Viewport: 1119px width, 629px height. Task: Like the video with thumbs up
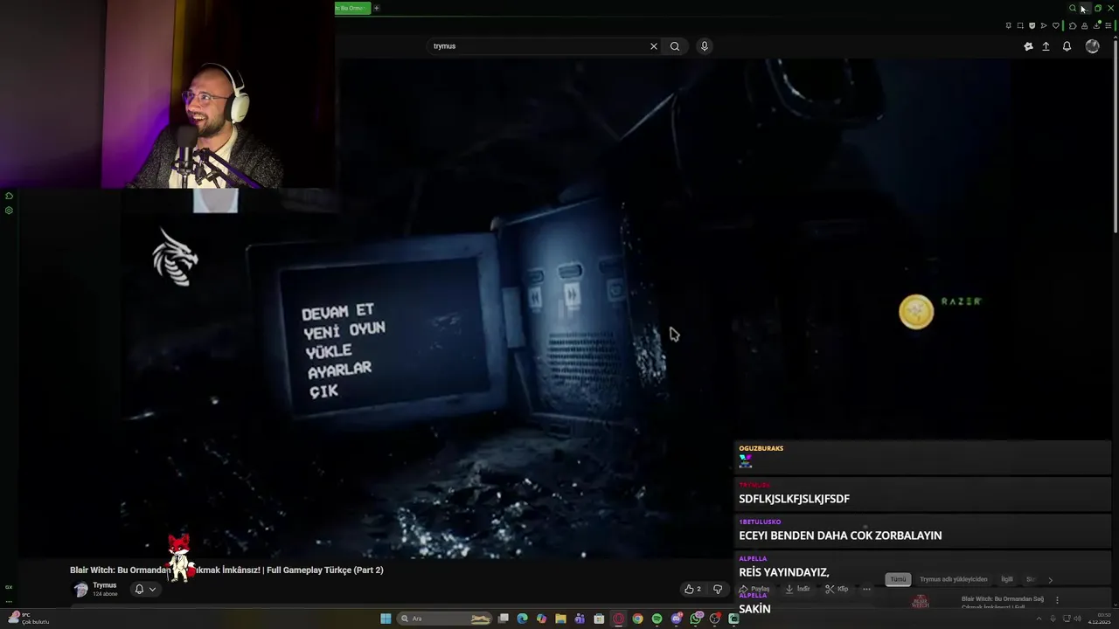(x=692, y=589)
